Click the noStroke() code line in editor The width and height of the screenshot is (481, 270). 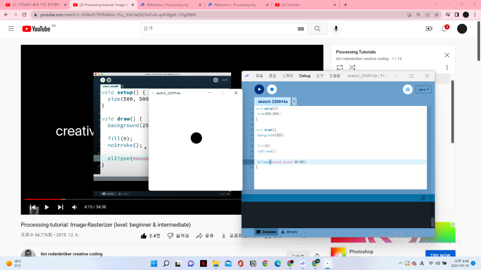tap(267, 151)
